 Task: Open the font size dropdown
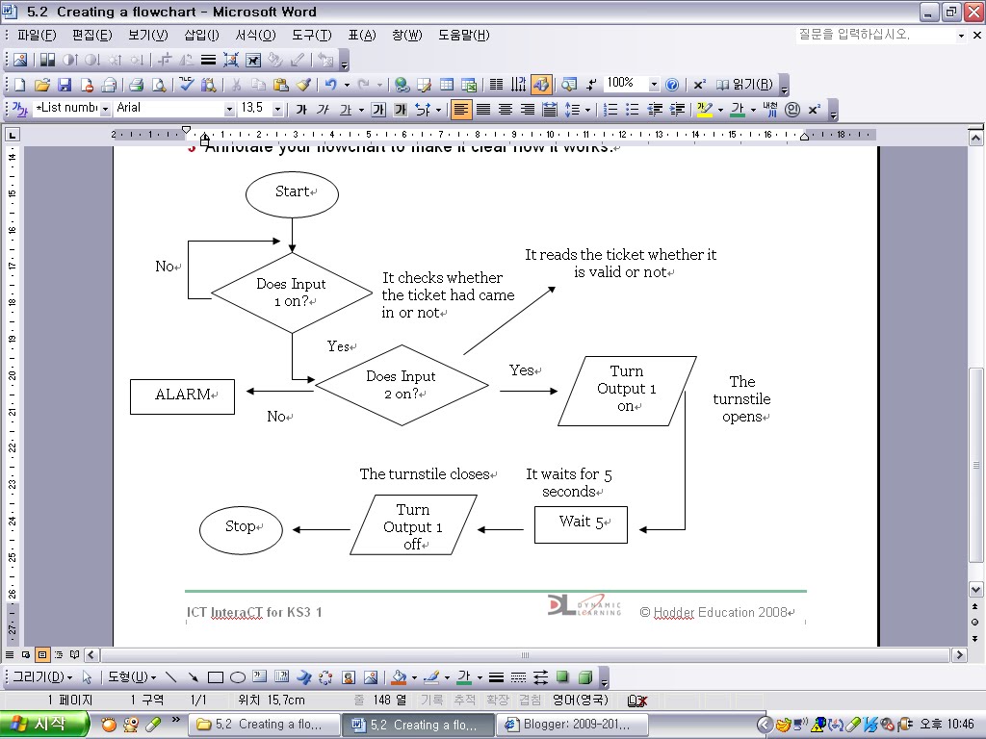pos(277,108)
